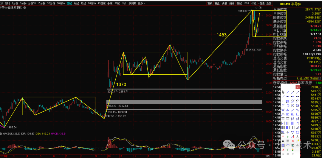Insert a red up arrow marker
The image size is (322, 158).
(283, 136)
